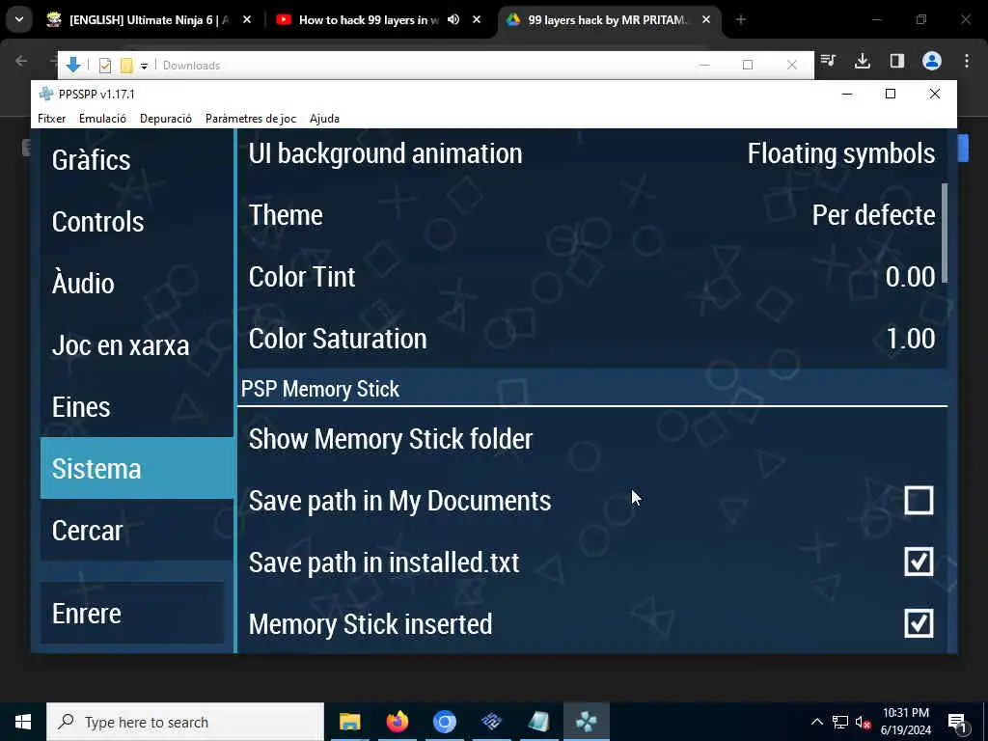Open Firefox from the taskbar
The width and height of the screenshot is (988, 741).
(x=397, y=722)
